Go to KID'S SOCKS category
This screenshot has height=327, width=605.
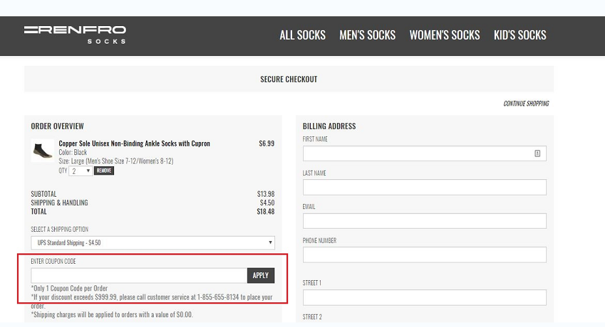click(x=520, y=35)
